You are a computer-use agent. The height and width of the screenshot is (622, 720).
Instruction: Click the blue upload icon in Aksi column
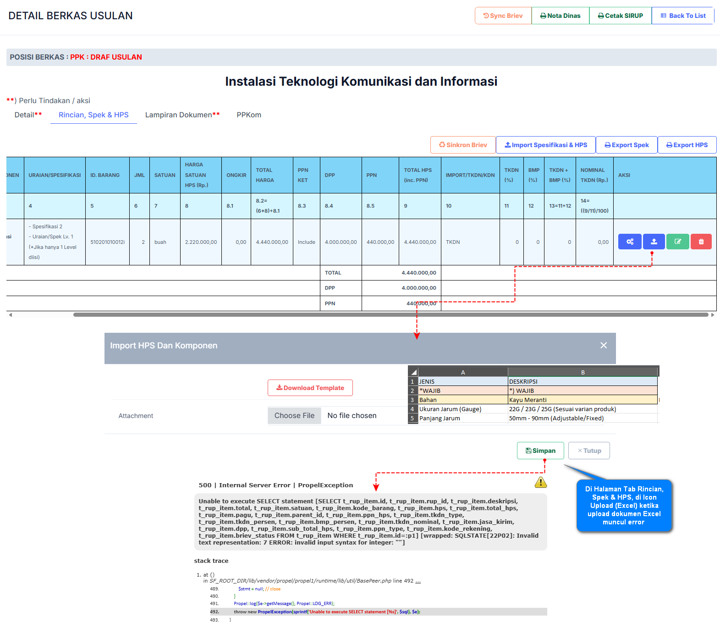coord(654,242)
